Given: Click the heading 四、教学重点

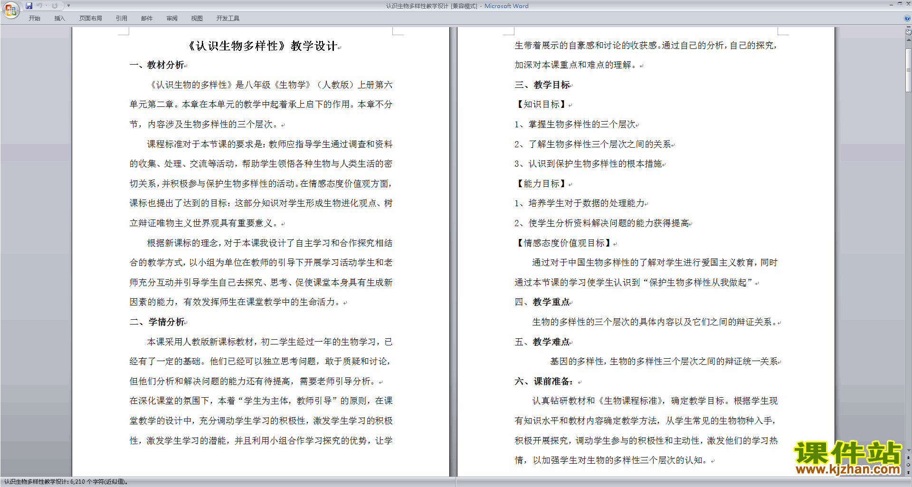Looking at the screenshot, I should (x=542, y=302).
